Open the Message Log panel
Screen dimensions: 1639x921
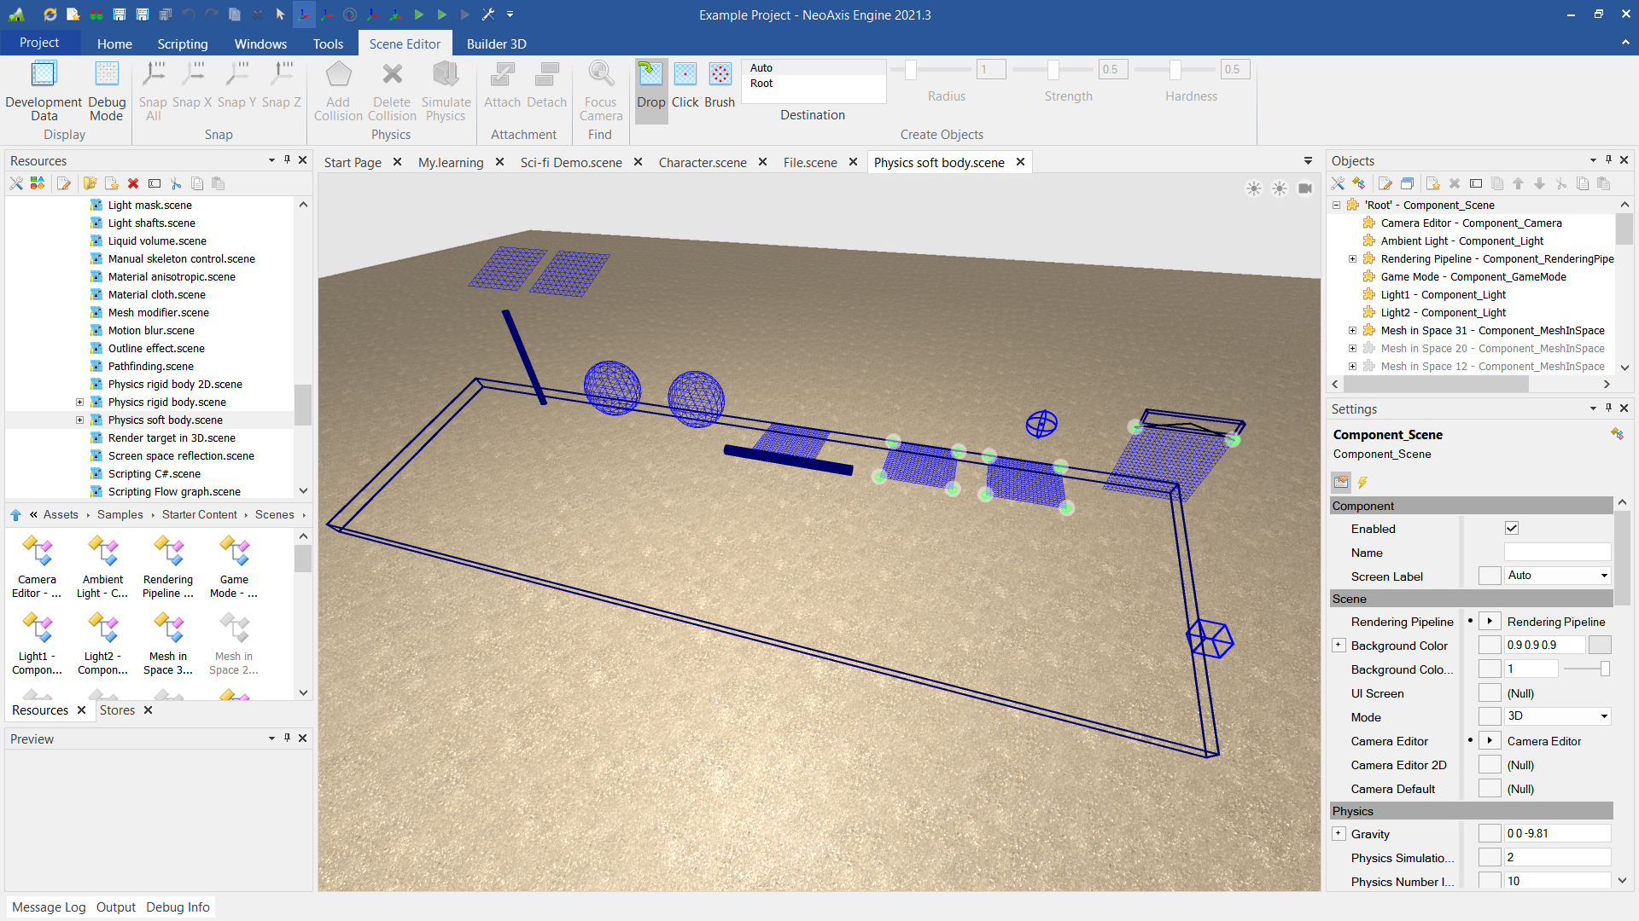49,907
